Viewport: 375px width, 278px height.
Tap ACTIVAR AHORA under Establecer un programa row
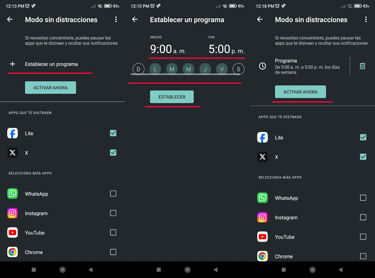(x=50, y=88)
